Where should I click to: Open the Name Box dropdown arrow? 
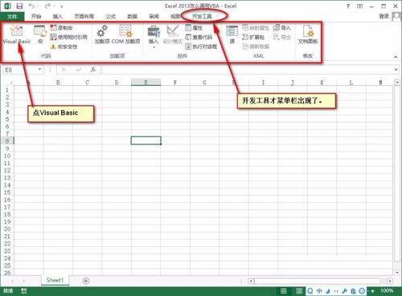coord(39,70)
